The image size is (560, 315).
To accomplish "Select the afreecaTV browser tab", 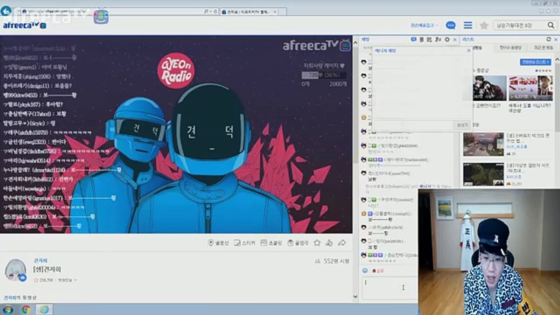I will pyautogui.click(x=249, y=11).
